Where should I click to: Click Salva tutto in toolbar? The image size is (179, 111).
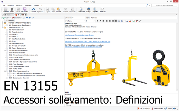(25, 10)
